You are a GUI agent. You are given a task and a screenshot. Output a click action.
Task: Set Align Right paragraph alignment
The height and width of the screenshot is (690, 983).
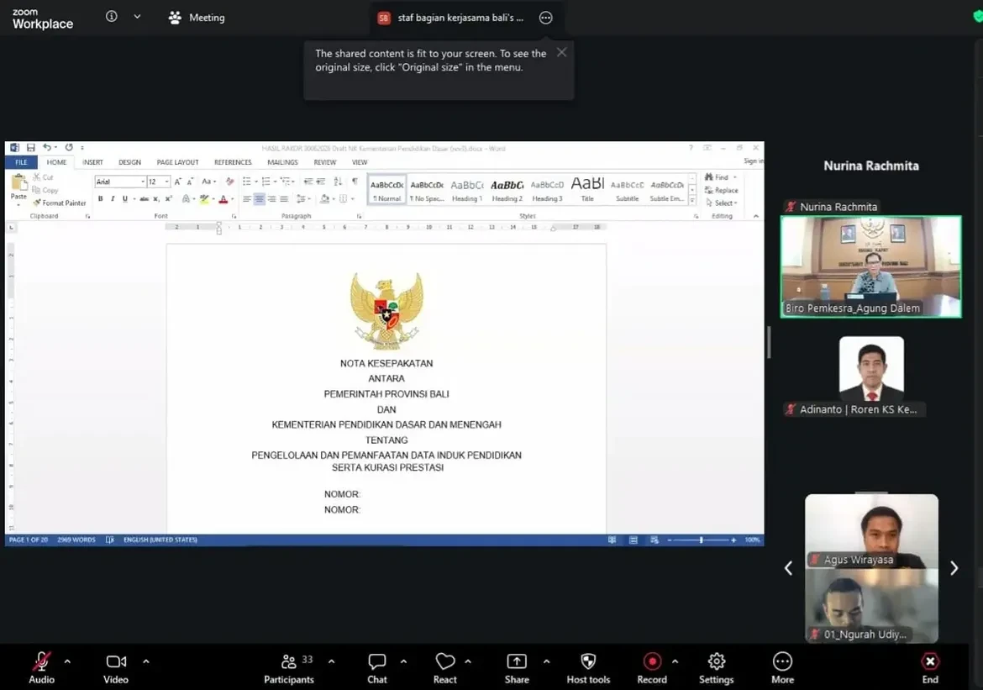click(271, 199)
